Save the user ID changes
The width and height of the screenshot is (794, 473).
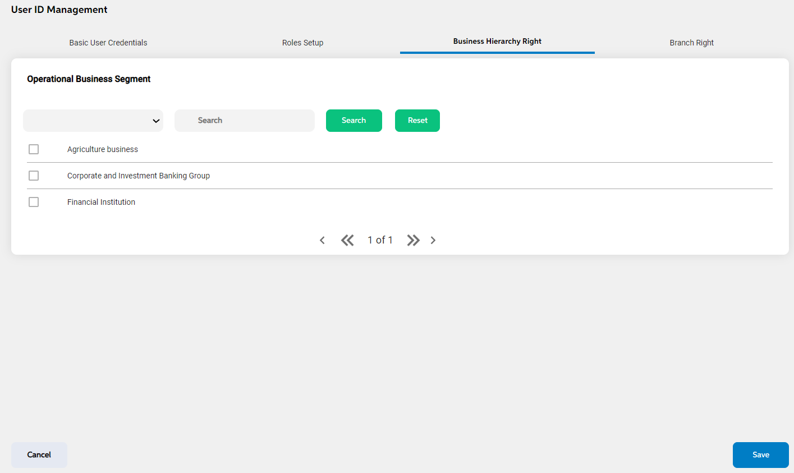pyautogui.click(x=761, y=455)
